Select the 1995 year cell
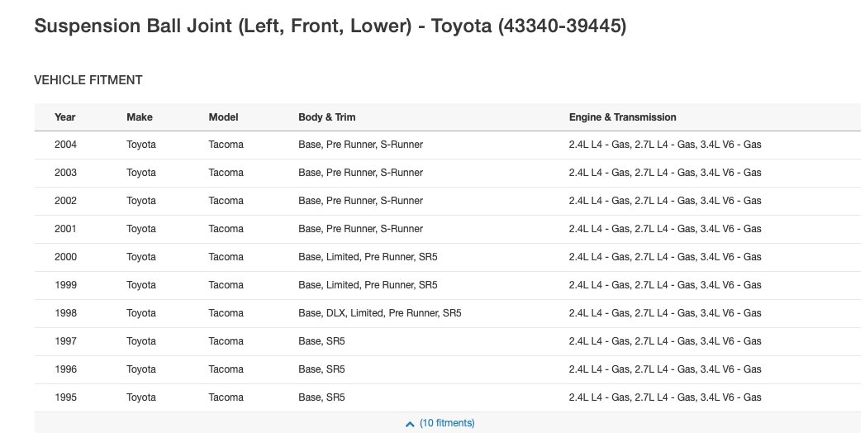Screen dimensions: 865x433 click(65, 397)
